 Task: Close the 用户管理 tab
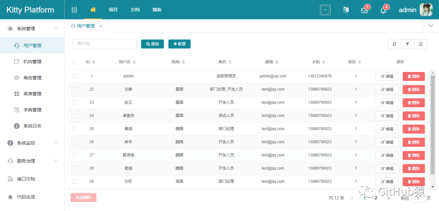[x=100, y=26]
